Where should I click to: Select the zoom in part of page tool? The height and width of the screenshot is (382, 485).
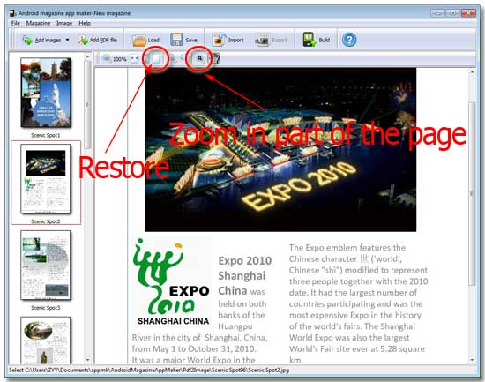pyautogui.click(x=200, y=58)
